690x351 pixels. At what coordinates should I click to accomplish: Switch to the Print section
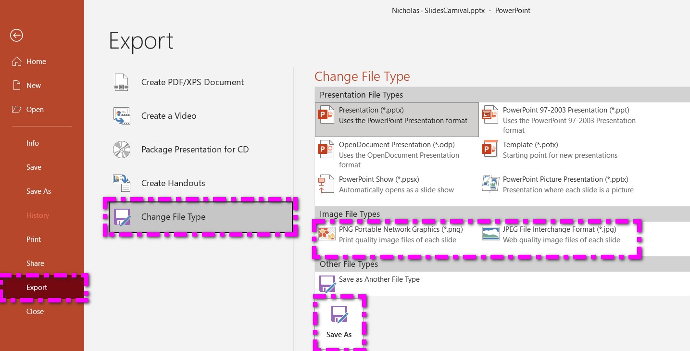[34, 239]
